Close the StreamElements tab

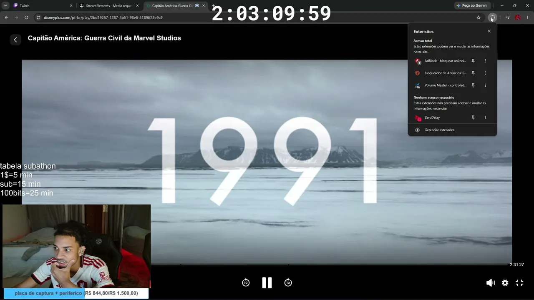tap(137, 6)
